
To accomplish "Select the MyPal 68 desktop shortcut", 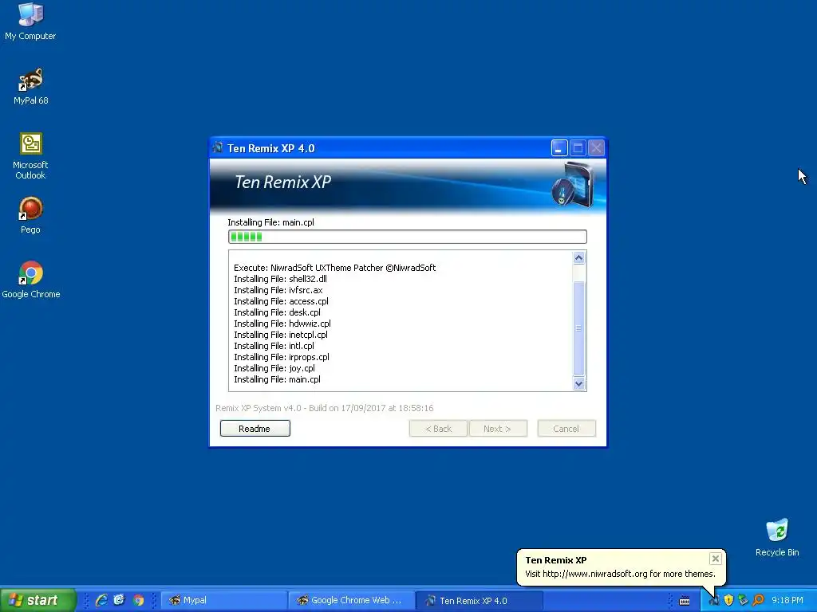I will click(31, 86).
